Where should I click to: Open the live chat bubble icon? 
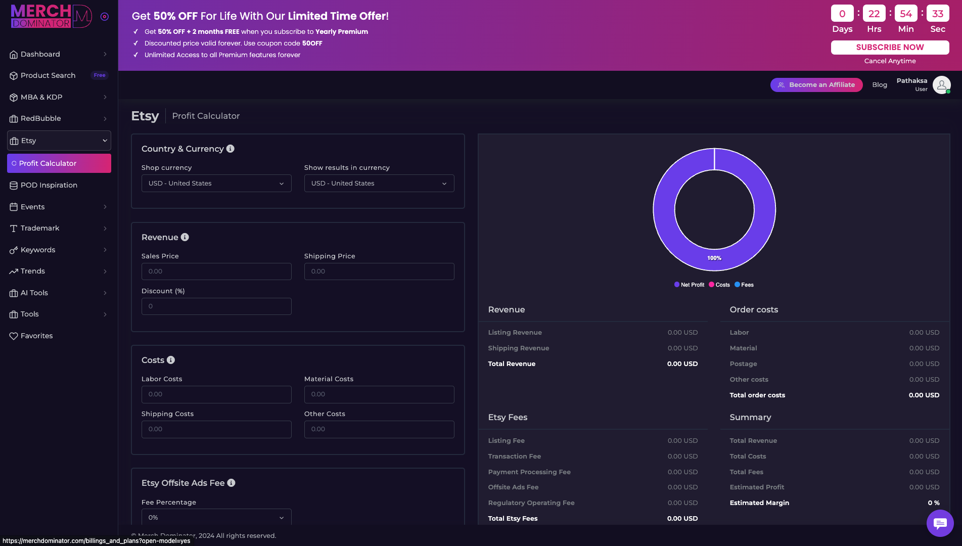point(940,523)
